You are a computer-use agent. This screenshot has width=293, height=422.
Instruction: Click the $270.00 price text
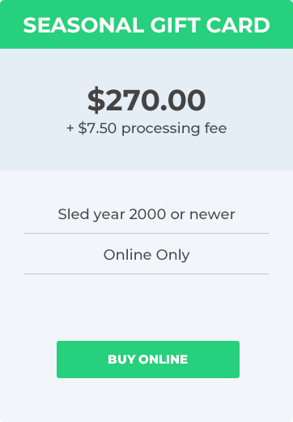coord(146,100)
